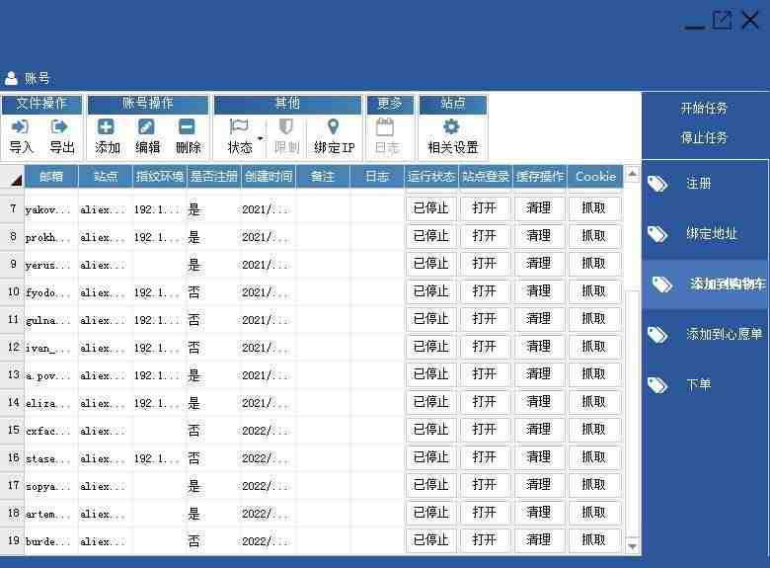Click email cell 'yakov...'

[x=51, y=209]
